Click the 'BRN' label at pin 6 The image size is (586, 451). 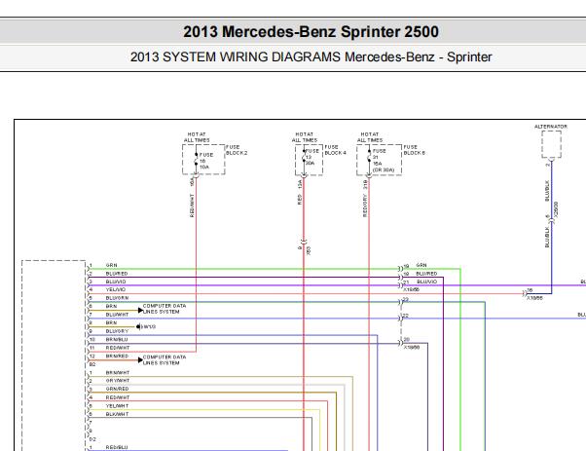pyautogui.click(x=111, y=306)
